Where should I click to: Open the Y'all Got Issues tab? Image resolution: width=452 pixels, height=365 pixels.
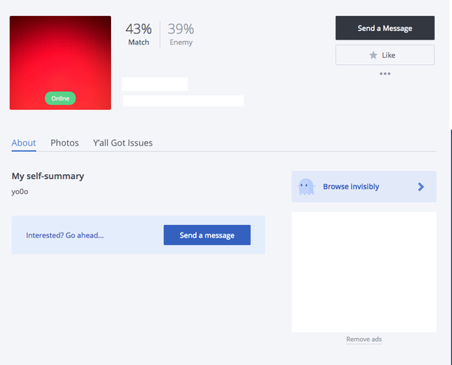pyautogui.click(x=123, y=143)
